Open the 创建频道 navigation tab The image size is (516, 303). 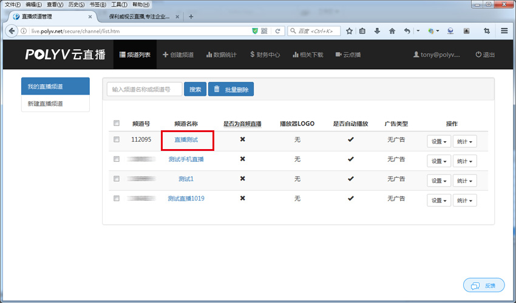tap(178, 55)
